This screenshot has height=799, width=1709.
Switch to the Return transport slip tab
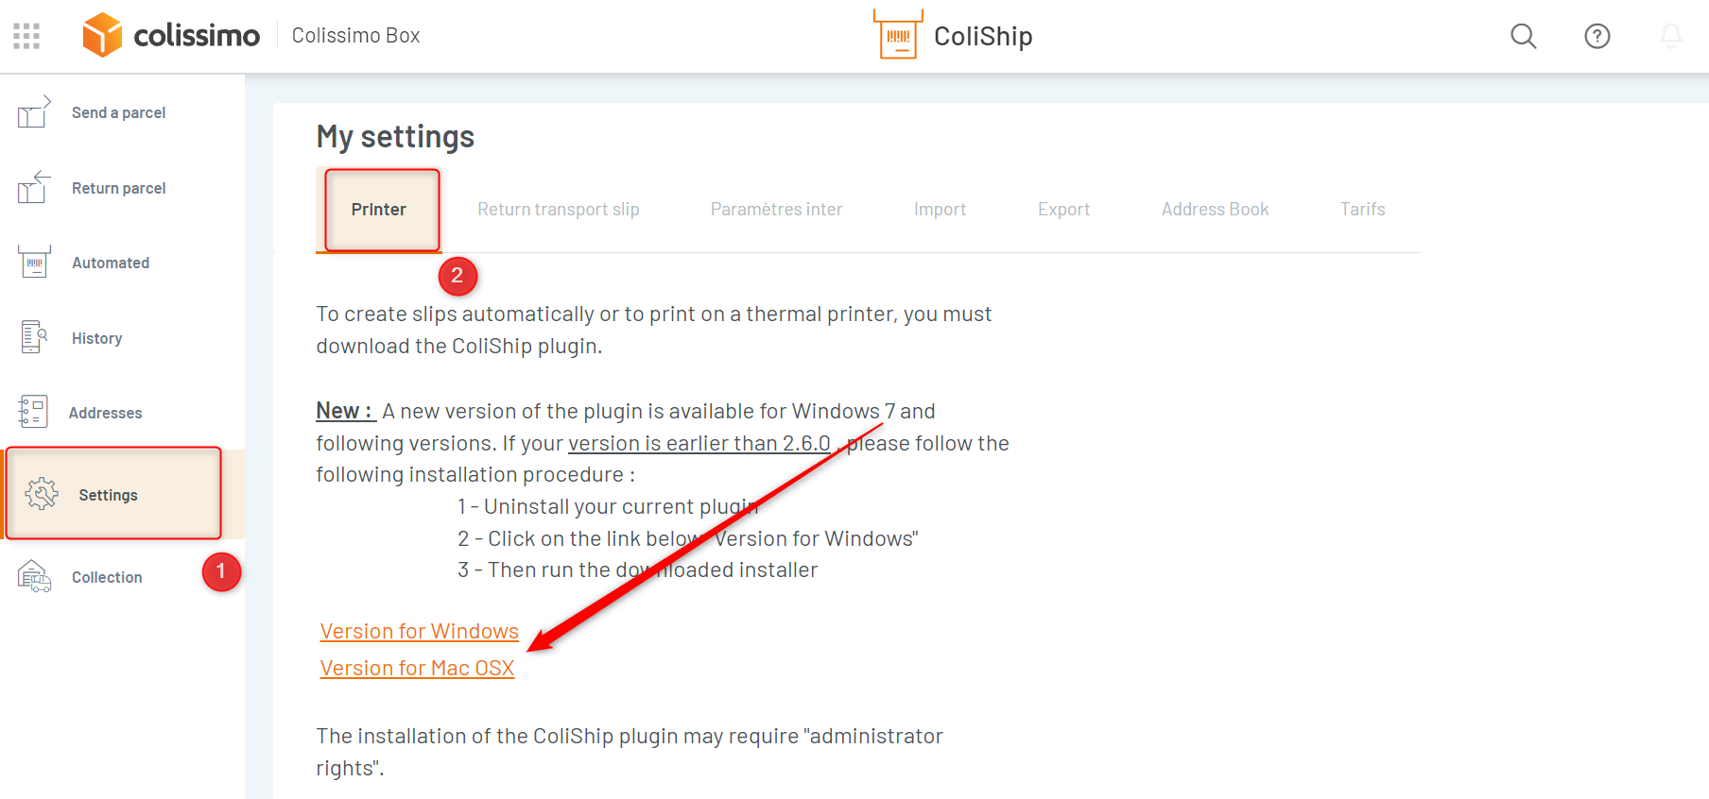558,210
